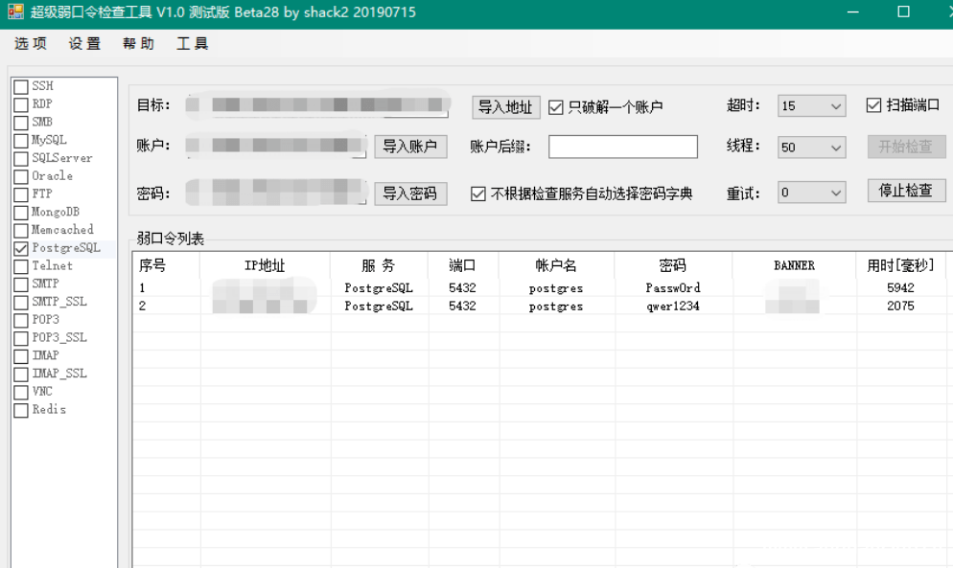Screen dimensions: 953x568
Task: Open the 选项 menu
Action: tap(30, 43)
